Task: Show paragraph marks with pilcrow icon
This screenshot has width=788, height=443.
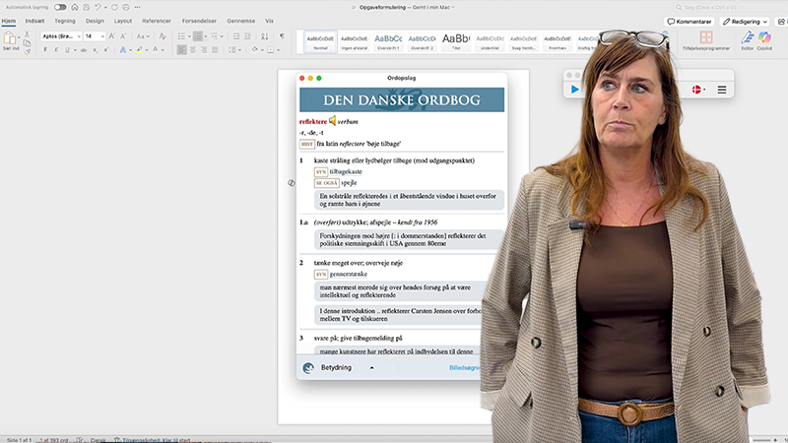Action: 281,35
